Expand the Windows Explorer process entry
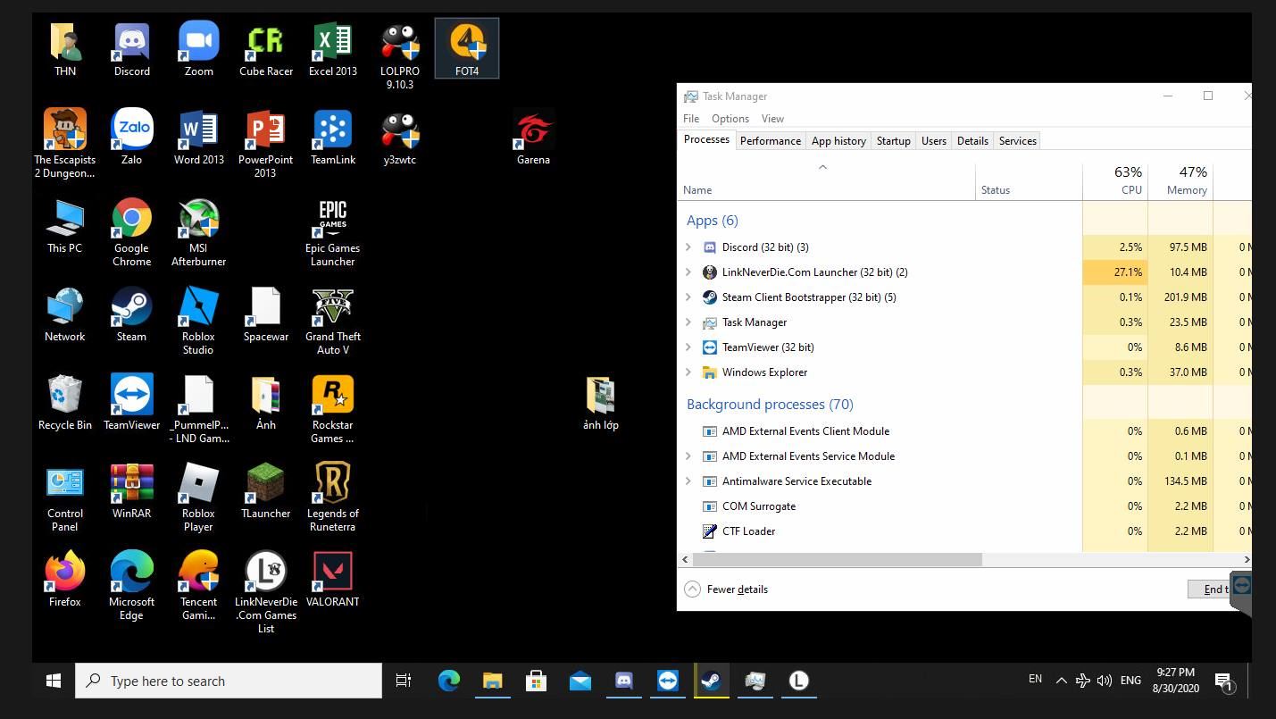 (x=688, y=372)
